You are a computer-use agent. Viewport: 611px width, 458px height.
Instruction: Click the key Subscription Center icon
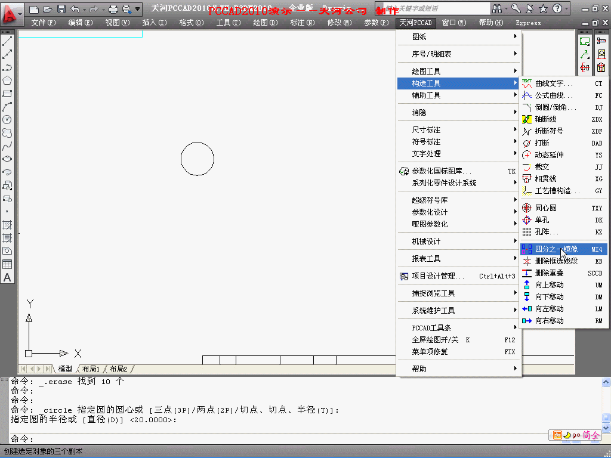(x=516, y=8)
